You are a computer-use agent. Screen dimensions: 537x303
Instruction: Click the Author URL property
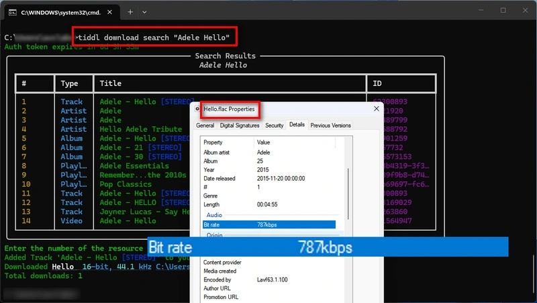coord(217,288)
